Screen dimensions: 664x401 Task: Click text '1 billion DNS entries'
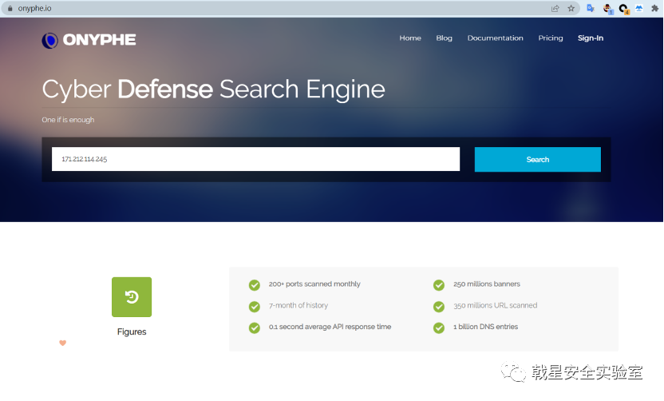coord(485,327)
